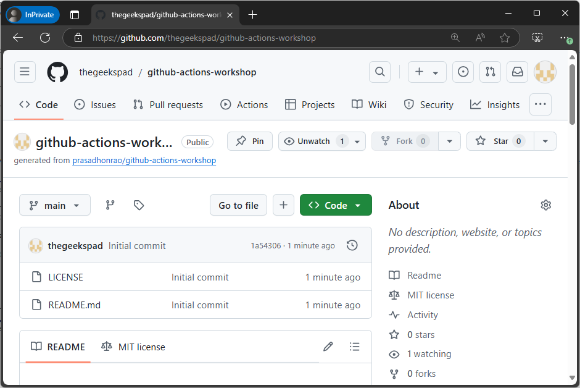Star the repository
This screenshot has height=388, width=580.
[x=500, y=141]
